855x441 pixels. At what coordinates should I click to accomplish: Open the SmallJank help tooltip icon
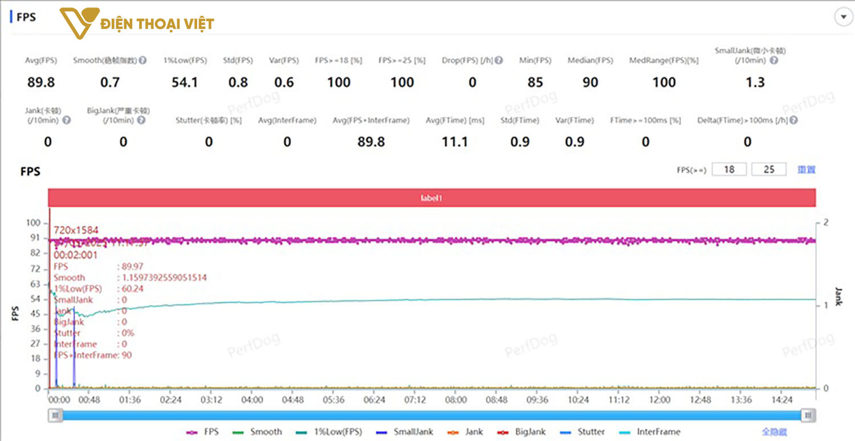[x=774, y=60]
